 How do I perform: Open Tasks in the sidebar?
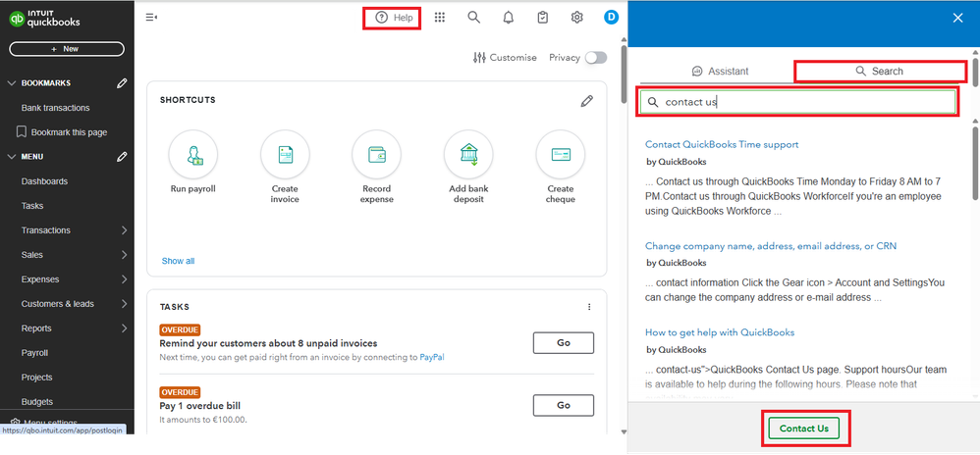point(32,206)
